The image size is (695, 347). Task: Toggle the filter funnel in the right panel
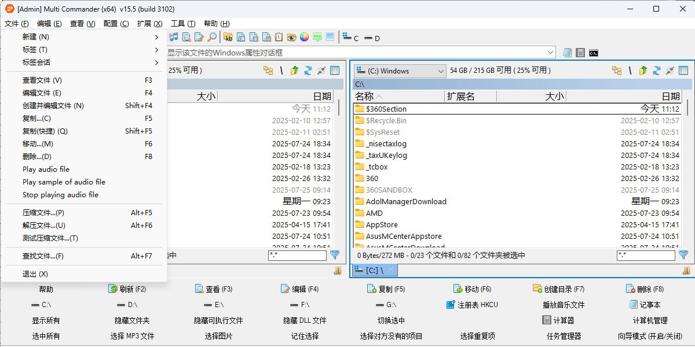coord(683,255)
